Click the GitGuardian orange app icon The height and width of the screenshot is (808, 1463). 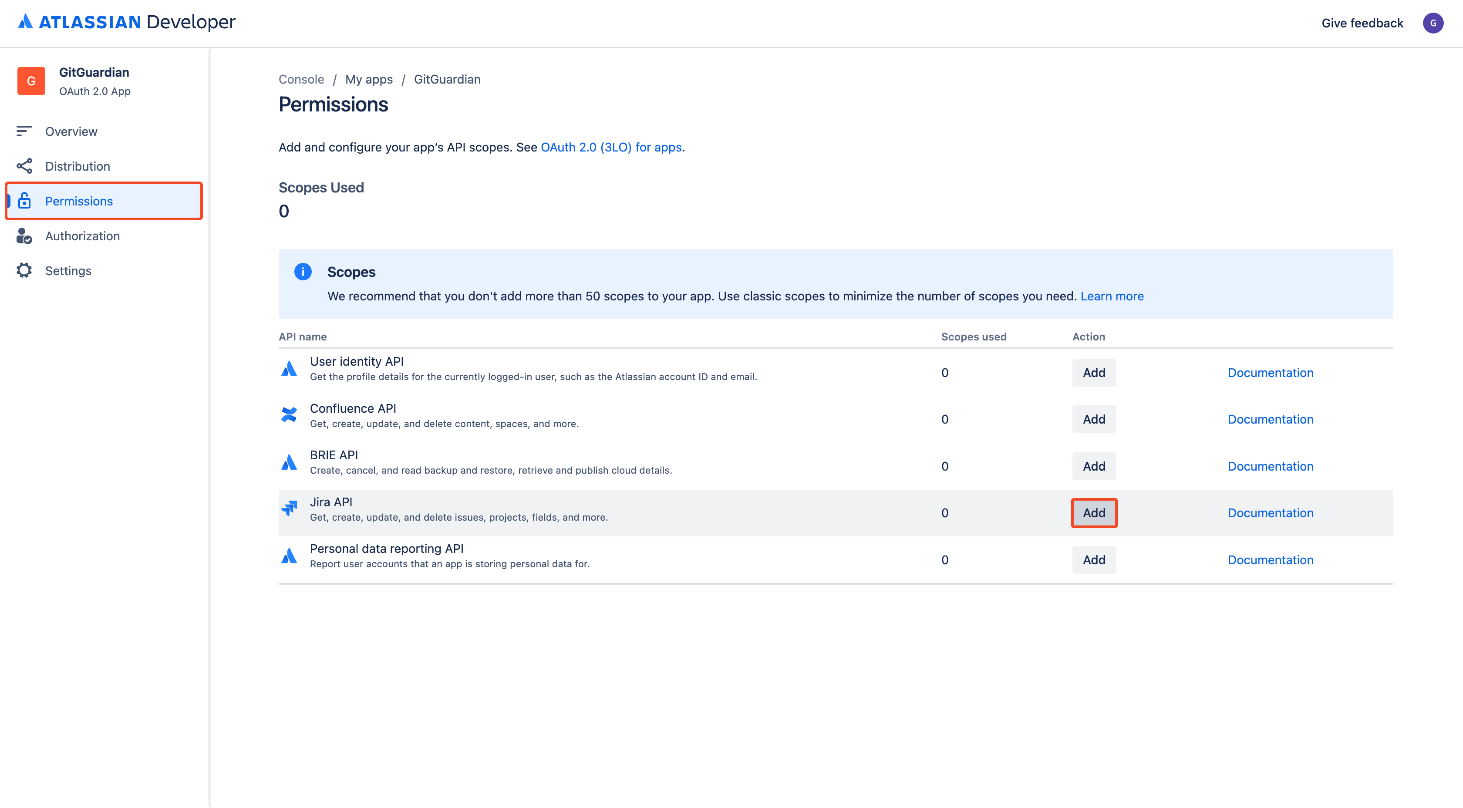point(31,81)
